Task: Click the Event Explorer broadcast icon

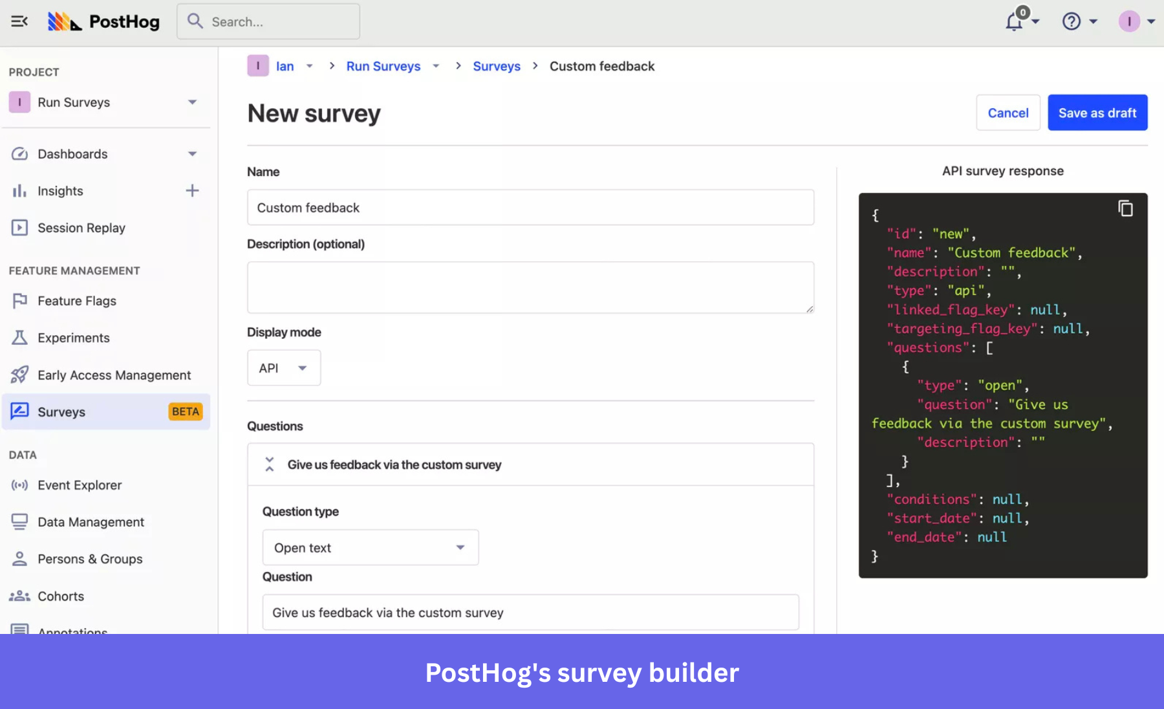Action: (20, 485)
